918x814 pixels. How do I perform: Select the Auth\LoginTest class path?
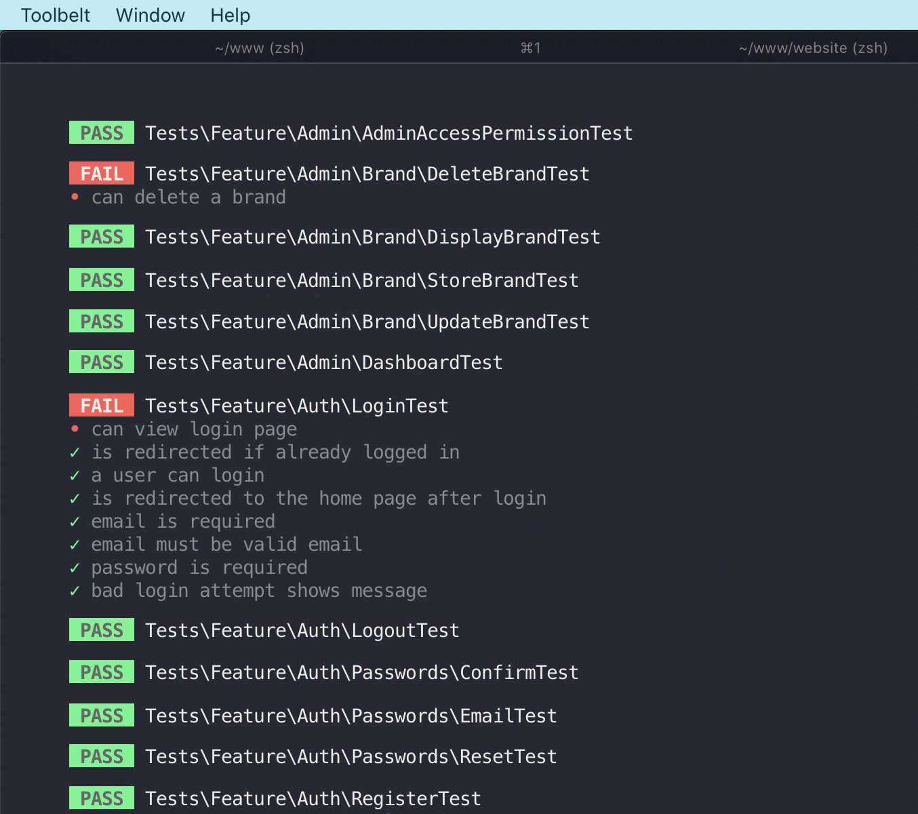click(x=297, y=406)
